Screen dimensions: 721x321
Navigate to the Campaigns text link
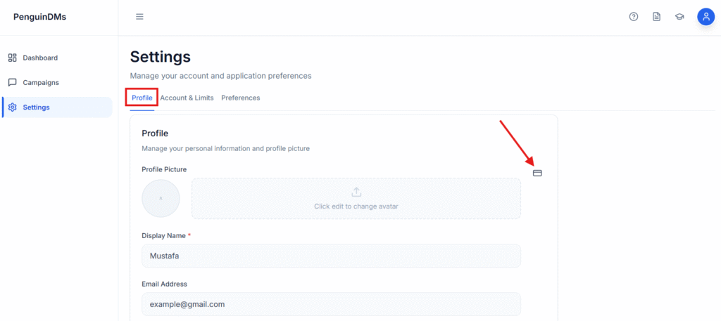(x=41, y=82)
